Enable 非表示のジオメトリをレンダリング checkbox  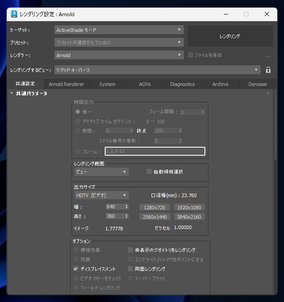[x=130, y=250]
